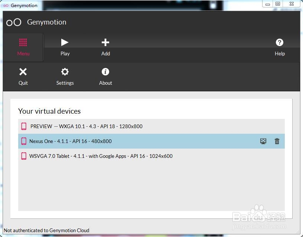Add a new virtual device
Image resolution: width=303 pixels, height=237 pixels.
tap(105, 47)
